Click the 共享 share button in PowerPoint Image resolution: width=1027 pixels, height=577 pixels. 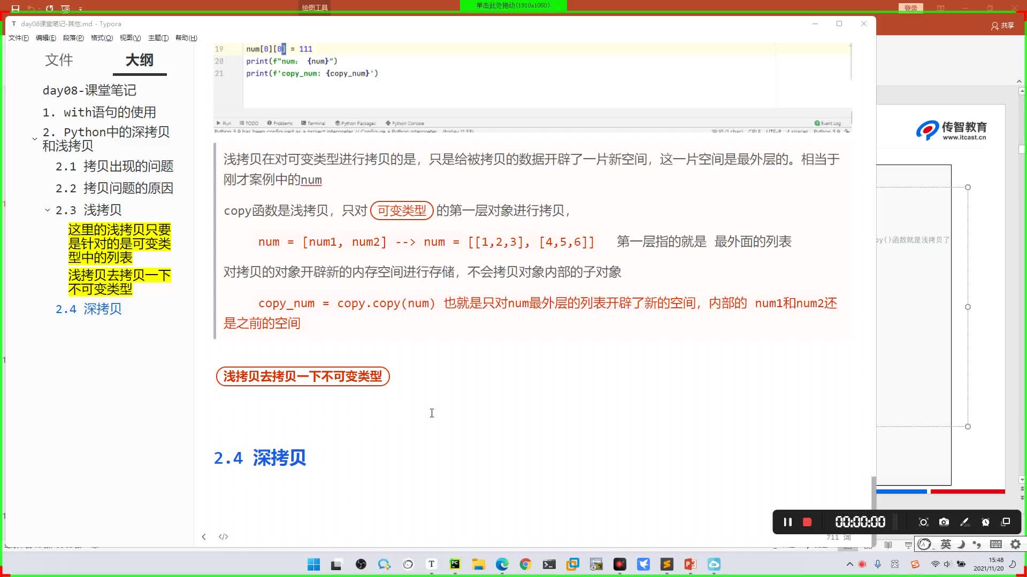1002,25
